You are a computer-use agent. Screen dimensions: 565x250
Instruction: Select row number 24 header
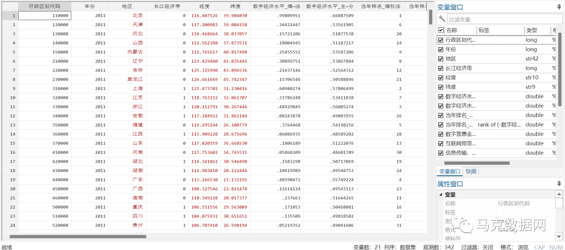coord(9,225)
